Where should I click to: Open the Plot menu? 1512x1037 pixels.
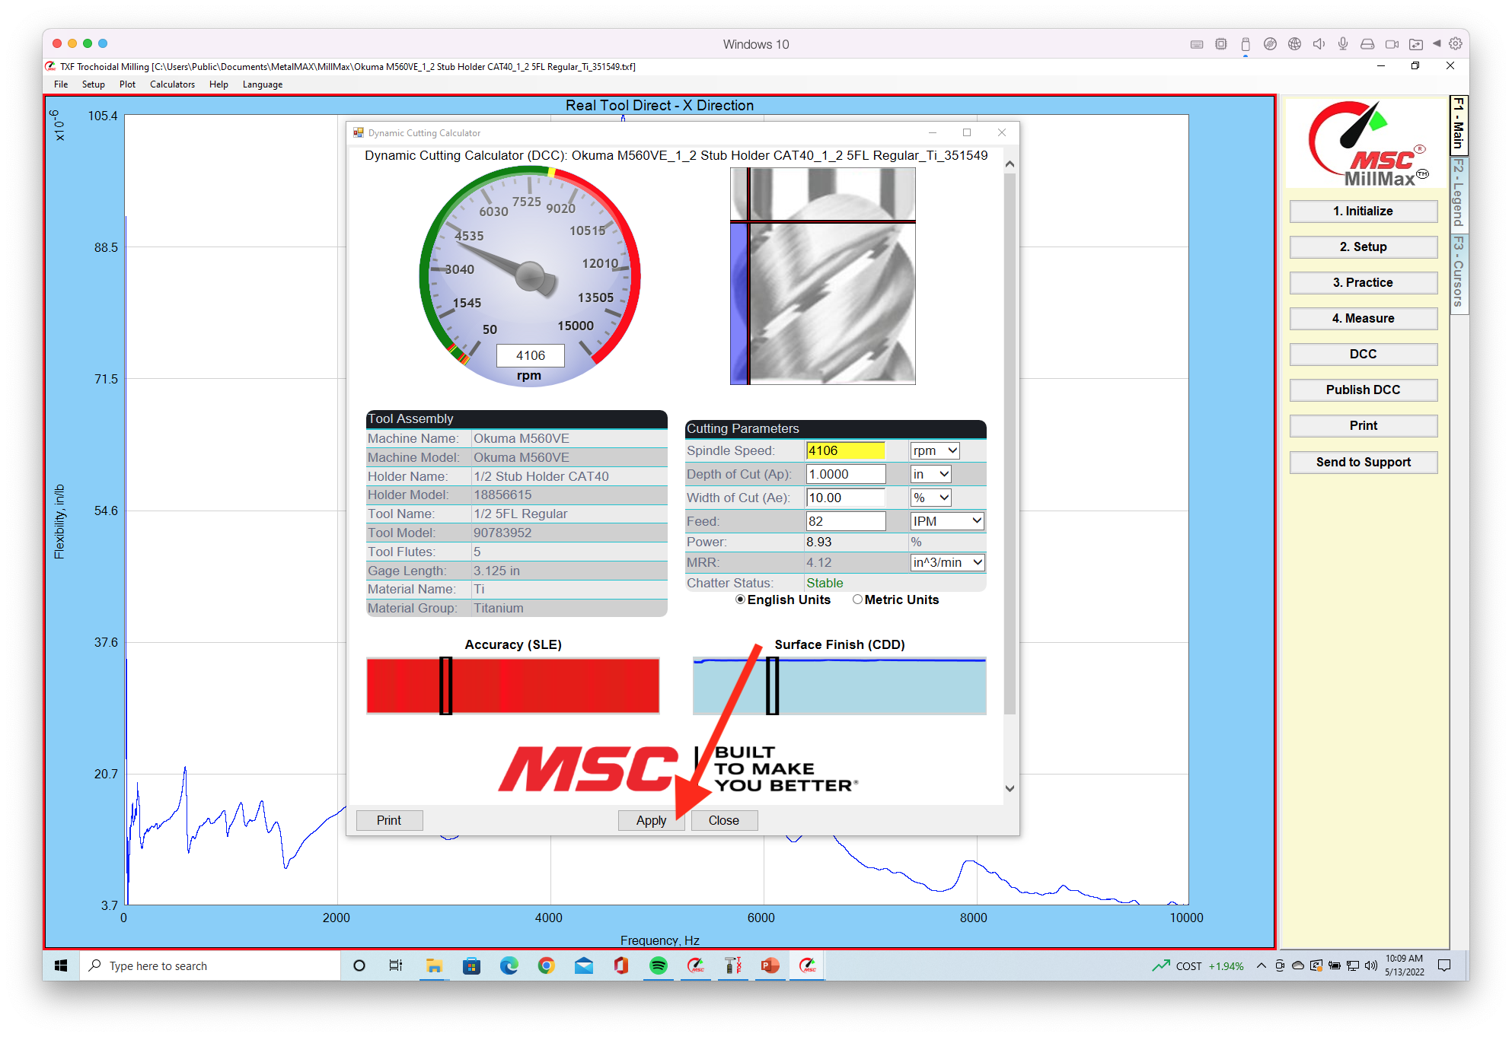click(127, 84)
